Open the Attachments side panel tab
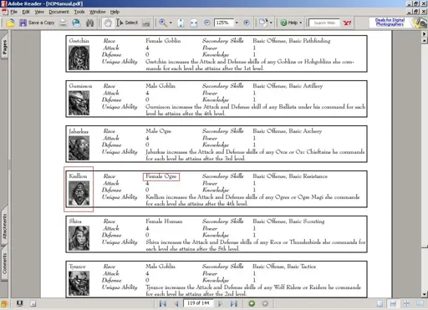Image resolution: width=428 pixels, height=310 pixels. point(4,226)
